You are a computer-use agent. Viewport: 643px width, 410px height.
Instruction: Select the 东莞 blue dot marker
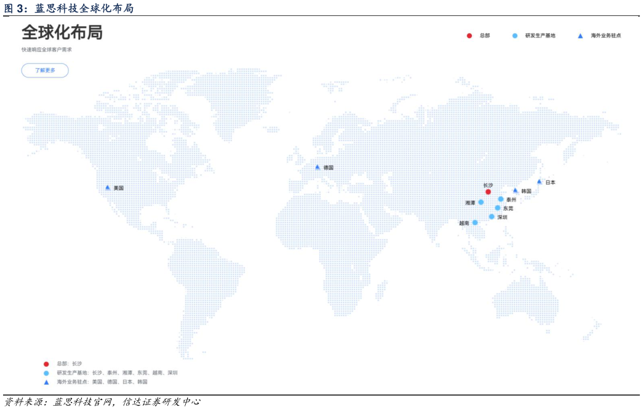coord(497,208)
